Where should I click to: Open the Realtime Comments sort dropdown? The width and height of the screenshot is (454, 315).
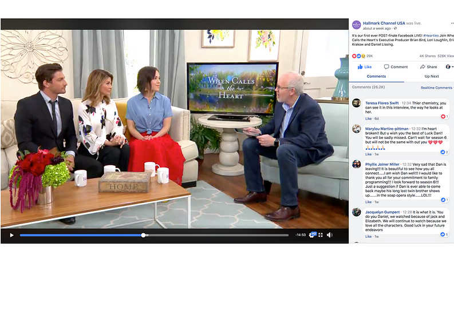(437, 87)
